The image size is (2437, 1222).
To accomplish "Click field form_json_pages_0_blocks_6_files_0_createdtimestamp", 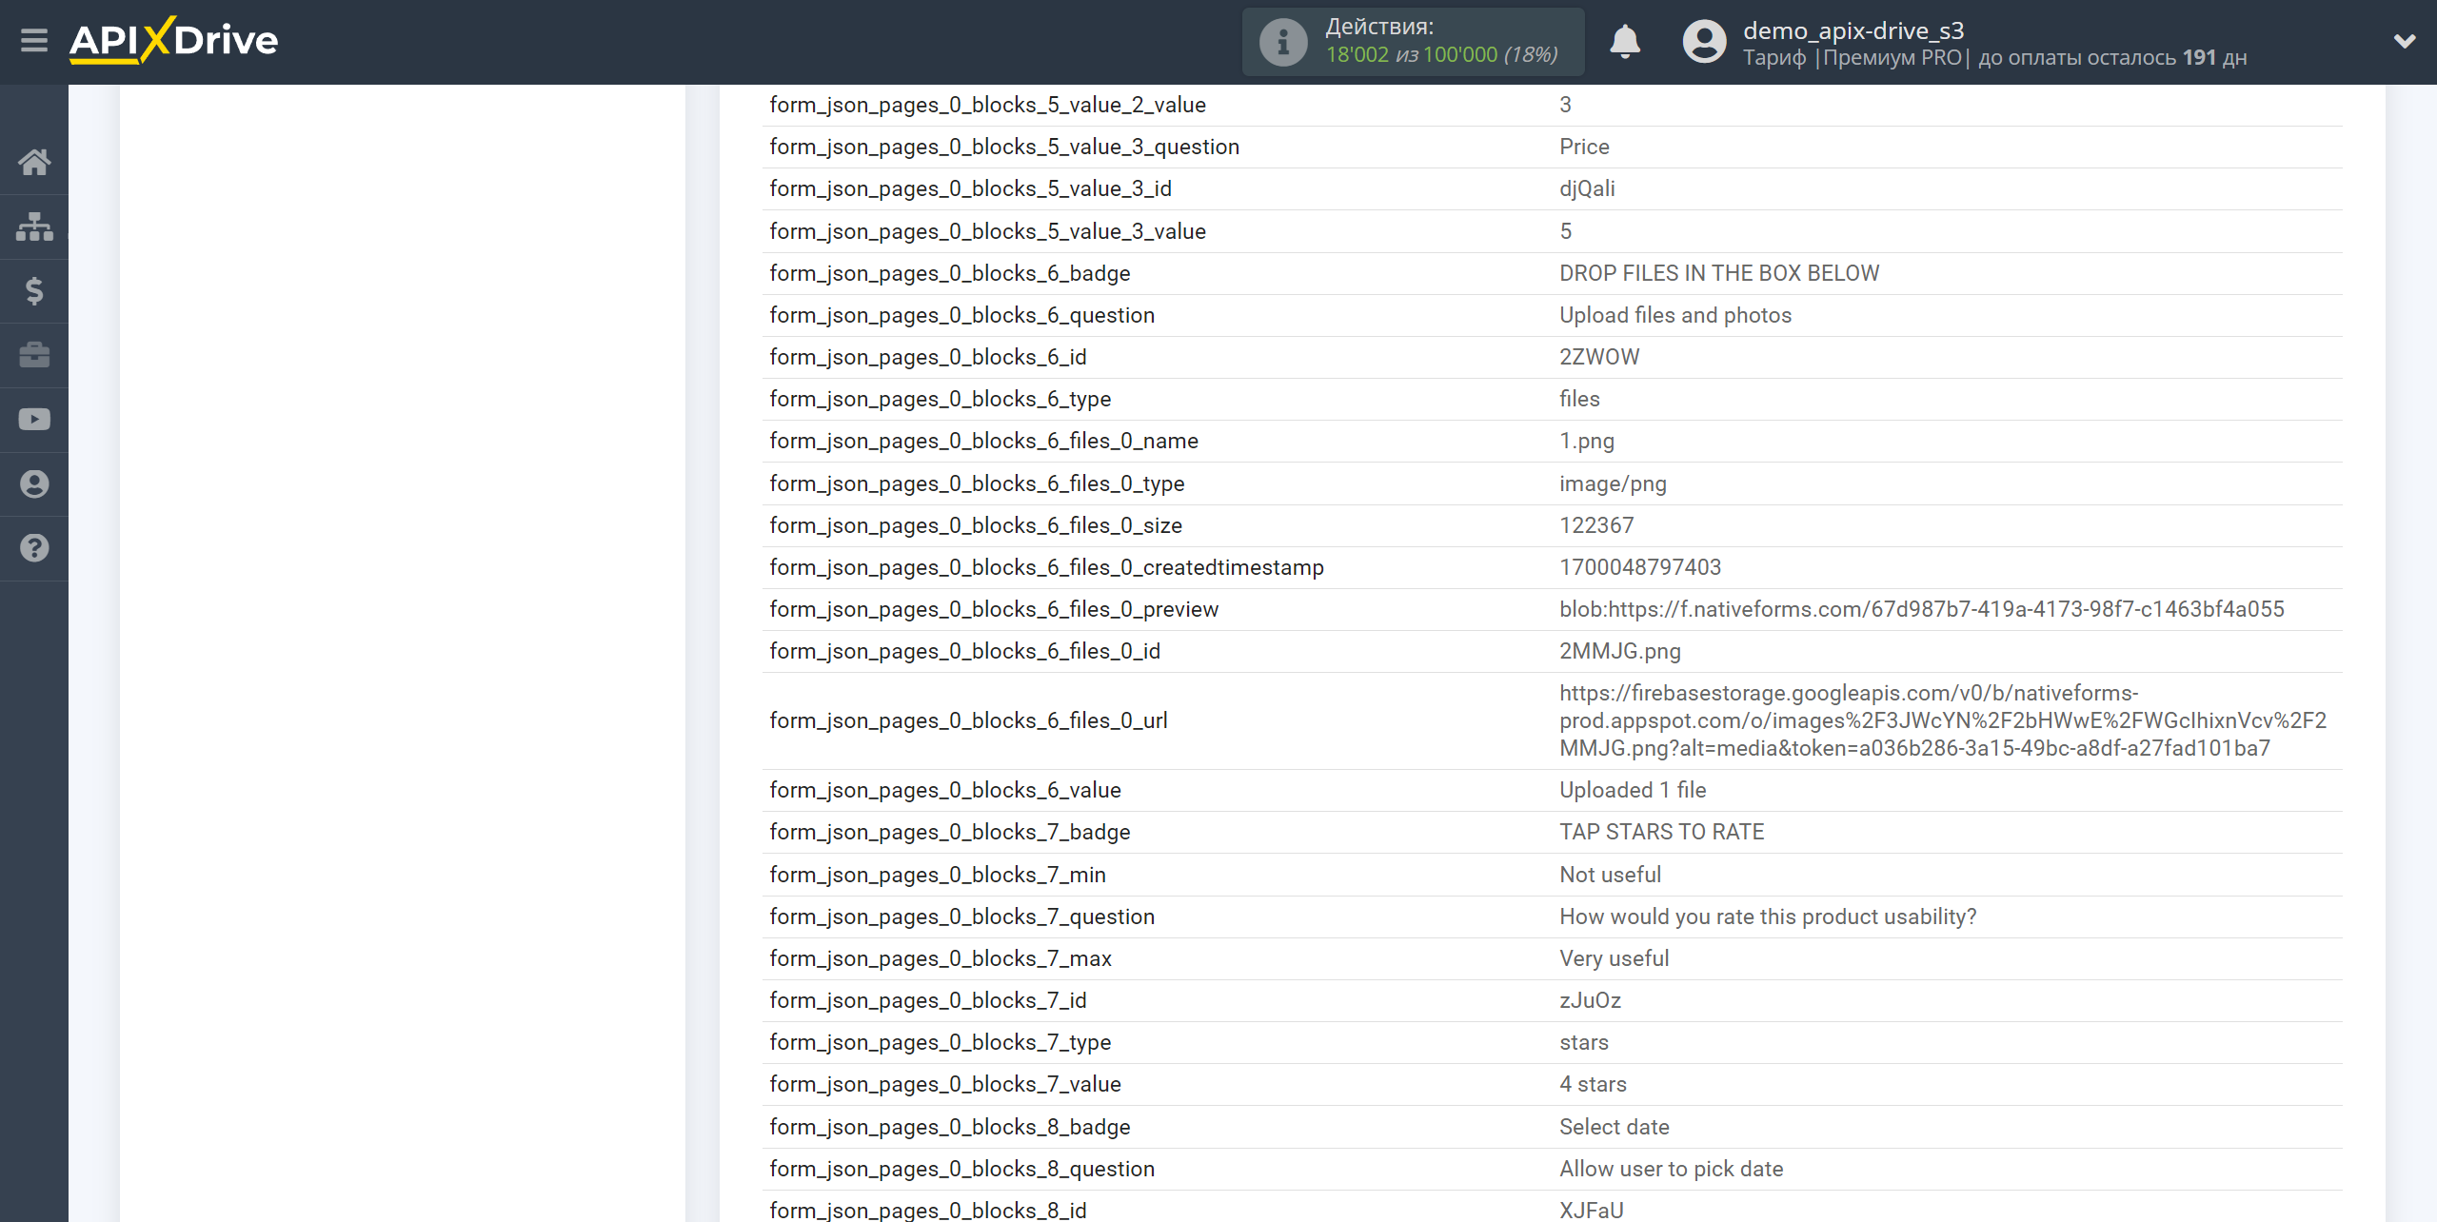I will point(1046,567).
